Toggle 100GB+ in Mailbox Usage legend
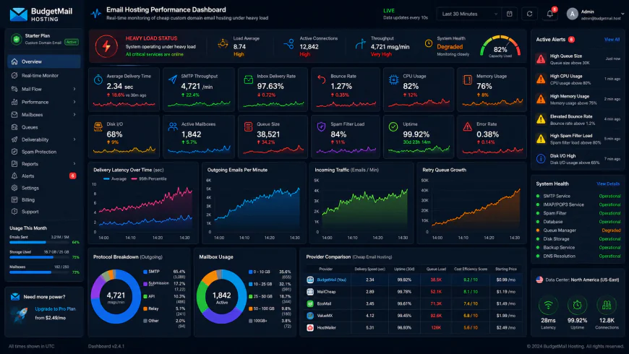The image size is (629, 354). tap(258, 321)
